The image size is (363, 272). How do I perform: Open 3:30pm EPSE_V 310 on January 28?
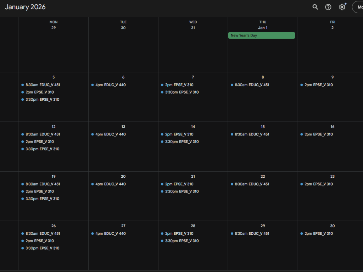[x=181, y=241]
